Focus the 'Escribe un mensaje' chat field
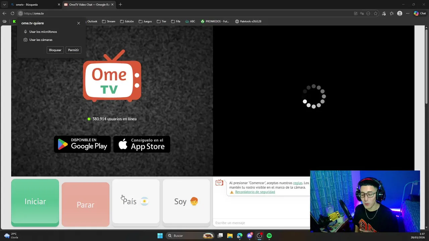Screen dimensions: 429x241 (x=262, y=223)
